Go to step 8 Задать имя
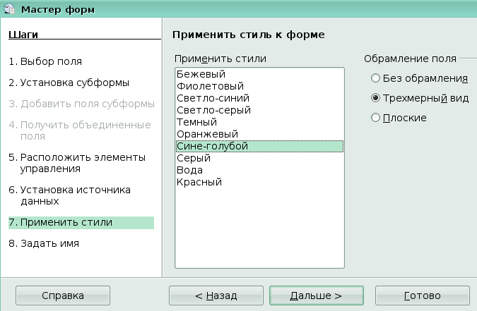 [x=44, y=244]
